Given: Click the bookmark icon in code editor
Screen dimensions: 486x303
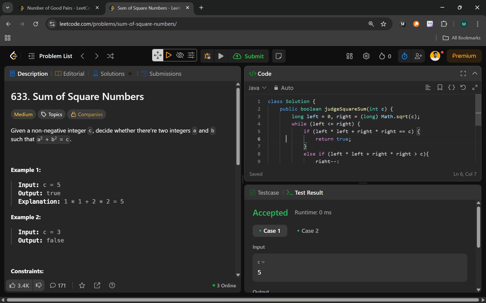Looking at the screenshot, I should 440,88.
